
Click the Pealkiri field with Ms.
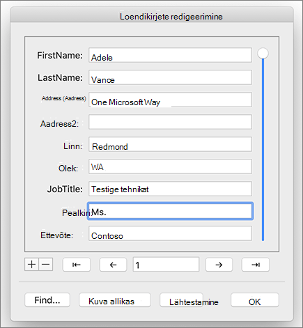[x=170, y=211]
